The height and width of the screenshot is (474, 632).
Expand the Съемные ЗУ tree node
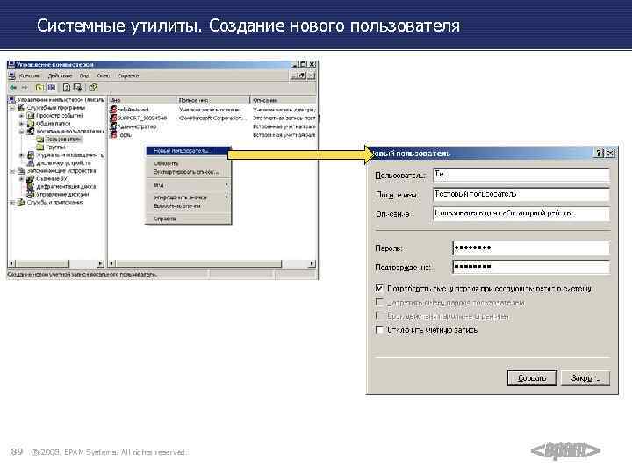(x=22, y=178)
